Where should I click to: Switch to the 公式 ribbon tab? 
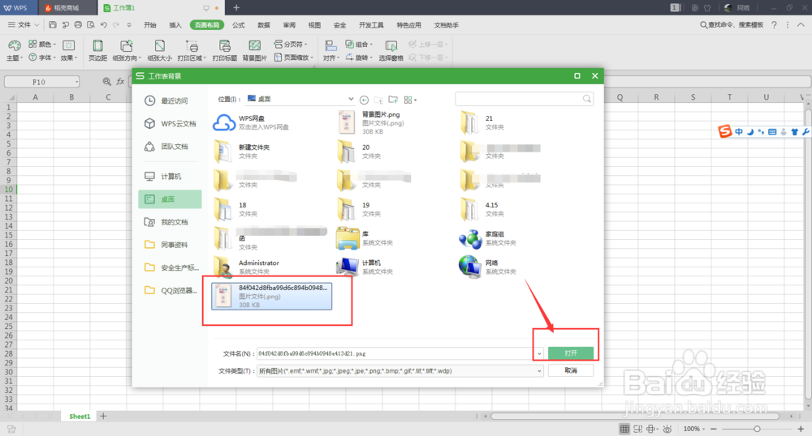coord(239,25)
